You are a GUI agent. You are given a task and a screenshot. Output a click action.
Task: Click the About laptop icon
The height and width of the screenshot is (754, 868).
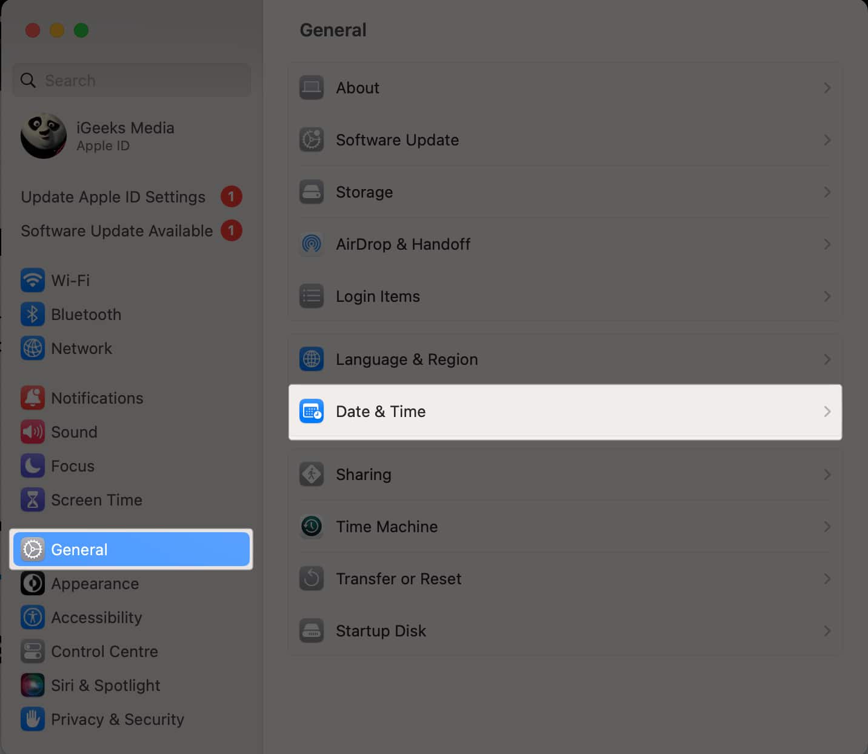pyautogui.click(x=312, y=88)
